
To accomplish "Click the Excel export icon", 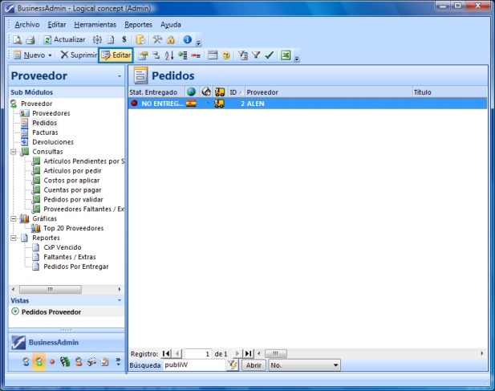I will pos(285,55).
